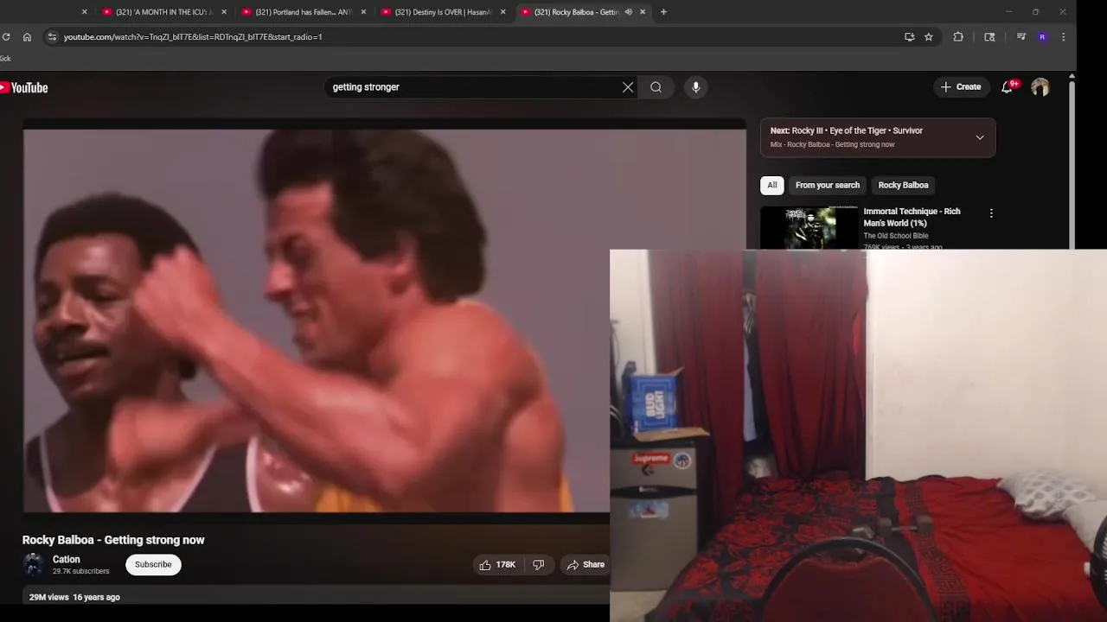Click the Immortal Technique video thumbnail
The image size is (1107, 622).
point(809,228)
